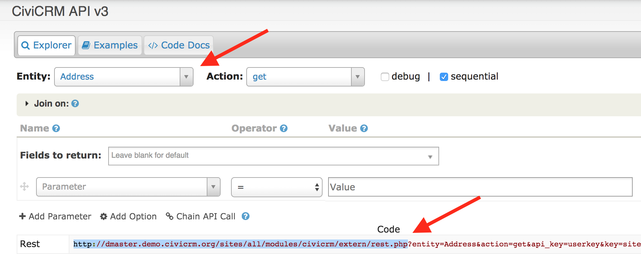This screenshot has width=641, height=254.
Task: Click the help icon next to Name
Action: (x=56, y=128)
